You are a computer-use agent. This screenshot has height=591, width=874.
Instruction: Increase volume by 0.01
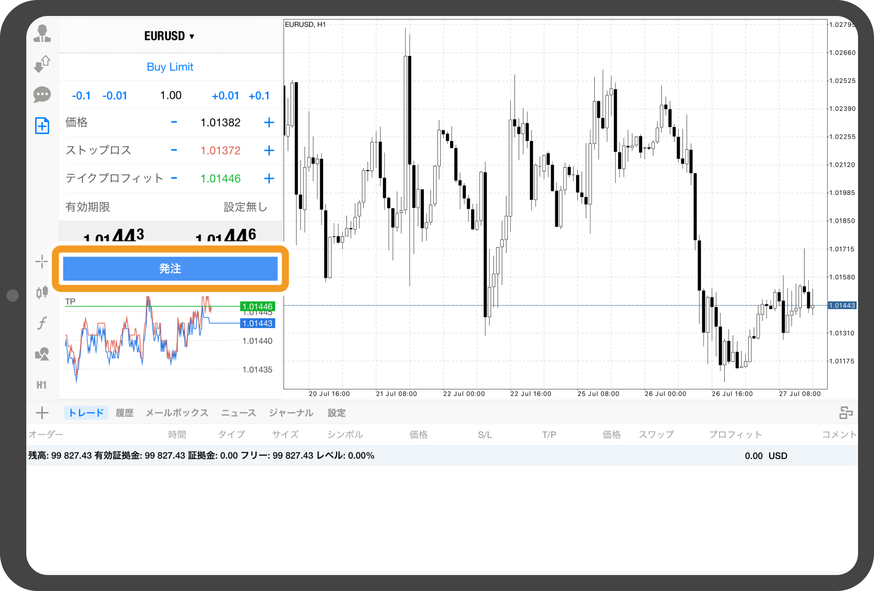click(226, 96)
